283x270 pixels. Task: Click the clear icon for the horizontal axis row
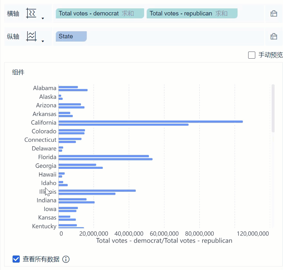pos(274,14)
